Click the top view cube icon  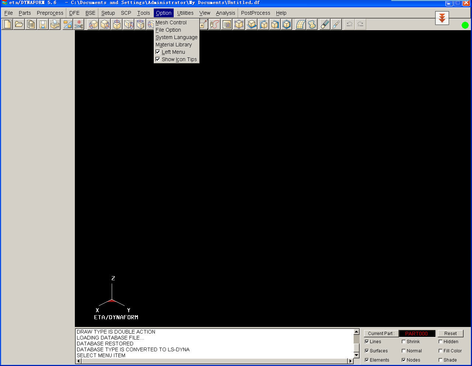tap(252, 25)
